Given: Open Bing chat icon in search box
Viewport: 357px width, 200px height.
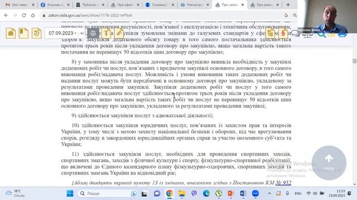Looking at the screenshot, I should coord(134,193).
